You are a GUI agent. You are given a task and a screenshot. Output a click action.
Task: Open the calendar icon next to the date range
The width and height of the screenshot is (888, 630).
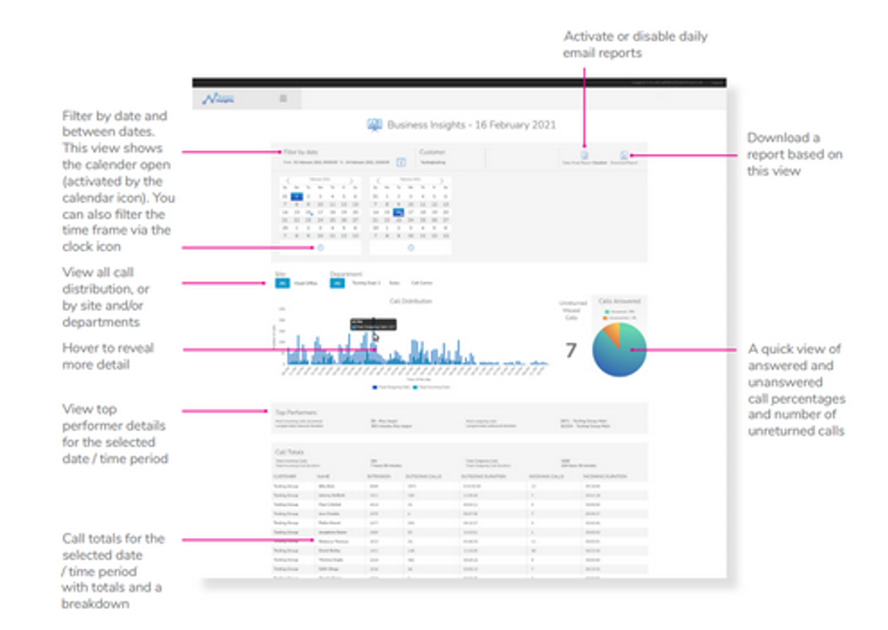coord(401,162)
